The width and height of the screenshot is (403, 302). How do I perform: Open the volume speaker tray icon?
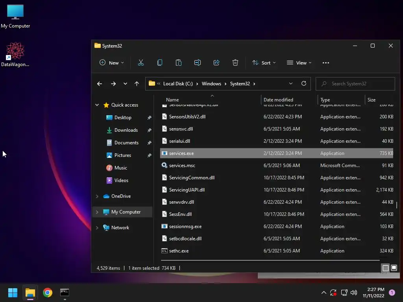click(x=354, y=293)
